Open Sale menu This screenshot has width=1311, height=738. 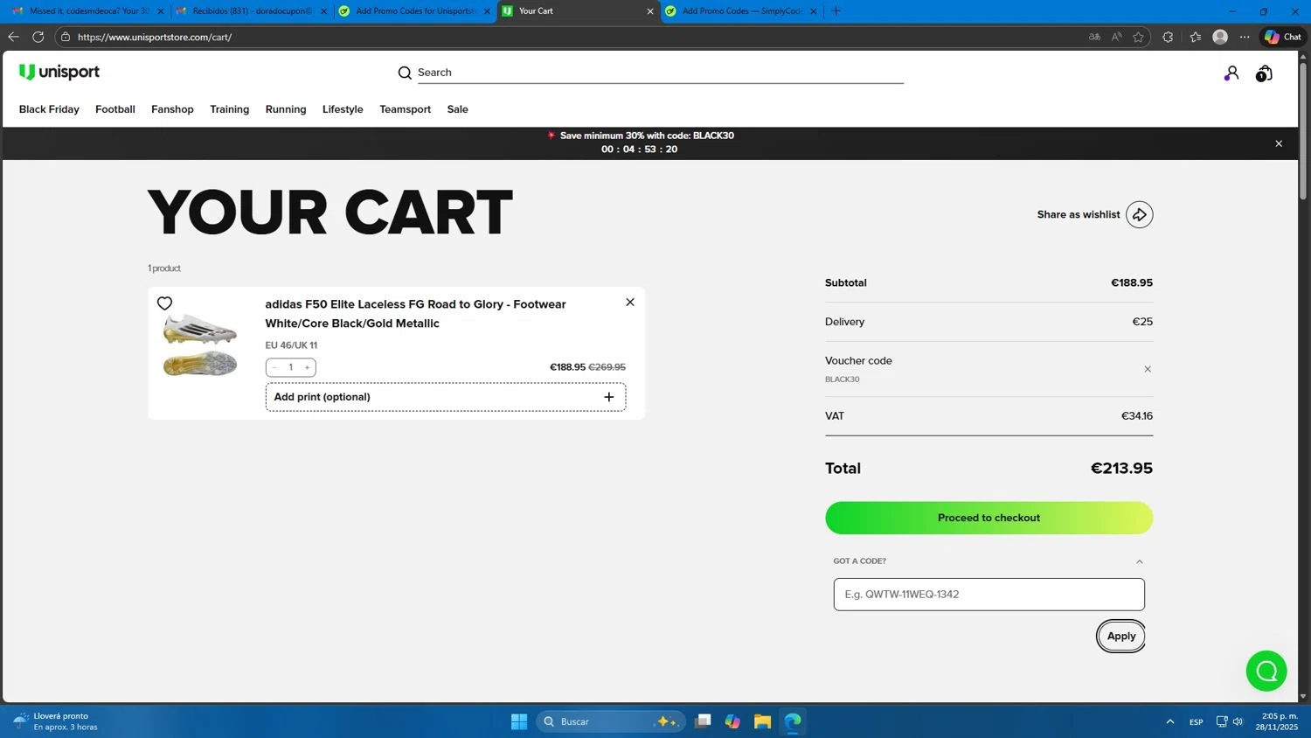(x=458, y=109)
